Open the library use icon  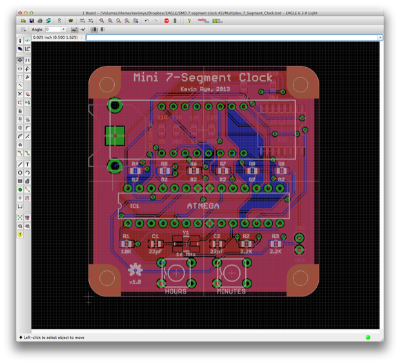[71, 21]
